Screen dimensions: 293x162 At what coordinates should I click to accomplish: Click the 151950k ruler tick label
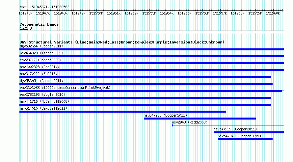(96, 13)
